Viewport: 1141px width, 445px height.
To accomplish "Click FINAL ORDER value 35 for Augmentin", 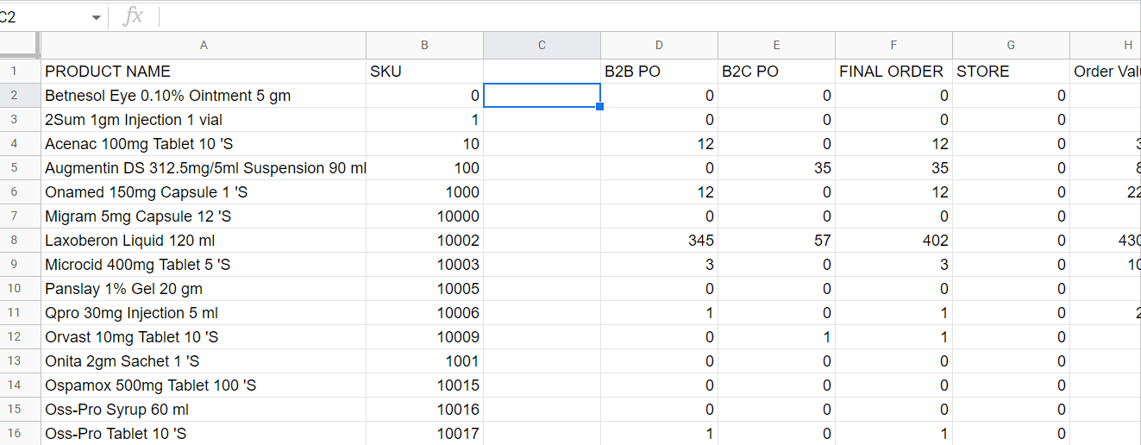I will coord(893,168).
